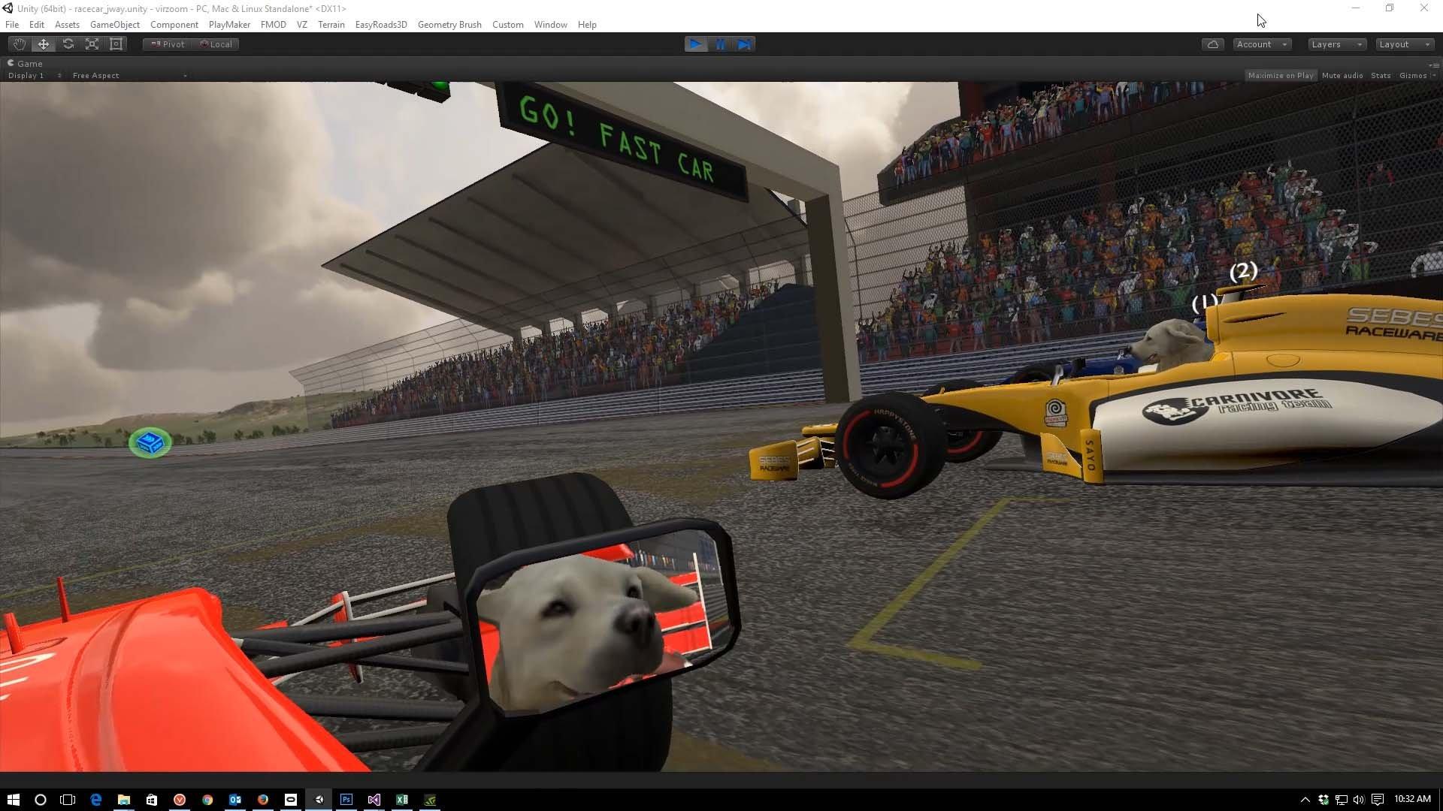Viewport: 1443px width, 811px height.
Task: Open the EasyRoads3D menu
Action: click(x=380, y=25)
